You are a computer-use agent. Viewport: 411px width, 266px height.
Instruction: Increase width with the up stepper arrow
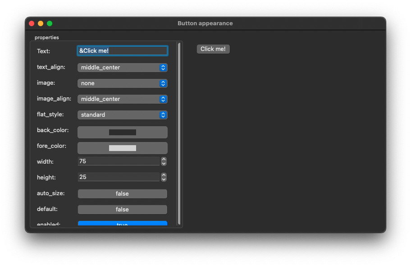coord(164,160)
